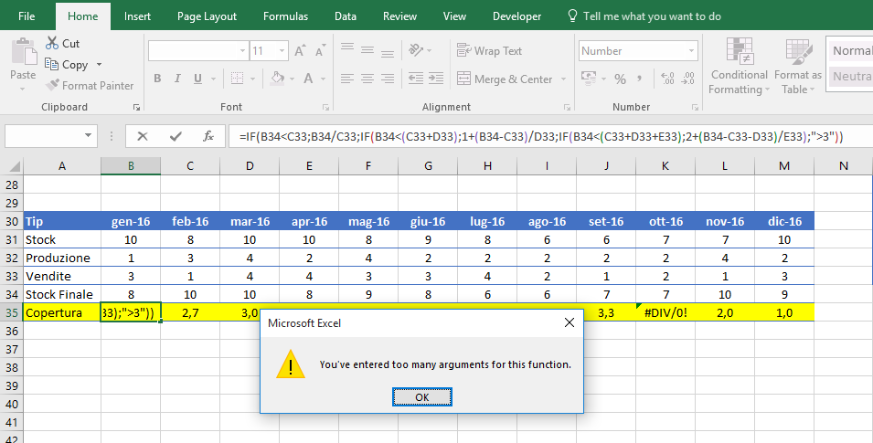Open Font dialog launcher
873x443 pixels.
(325, 107)
